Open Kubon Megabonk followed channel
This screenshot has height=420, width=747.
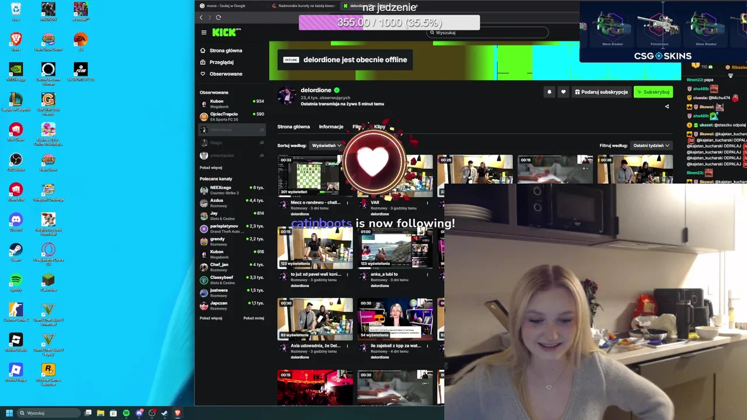coord(232,104)
